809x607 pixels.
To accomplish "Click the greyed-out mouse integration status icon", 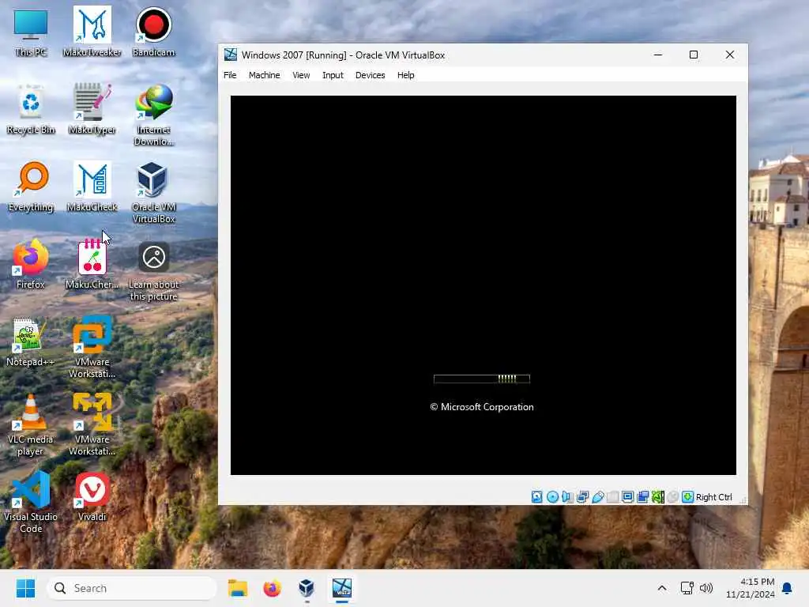I will [x=673, y=497].
